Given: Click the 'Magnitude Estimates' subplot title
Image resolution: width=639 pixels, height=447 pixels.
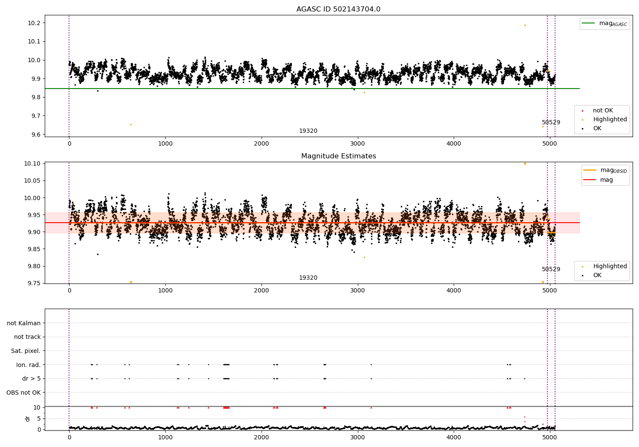Looking at the screenshot, I should coord(338,156).
